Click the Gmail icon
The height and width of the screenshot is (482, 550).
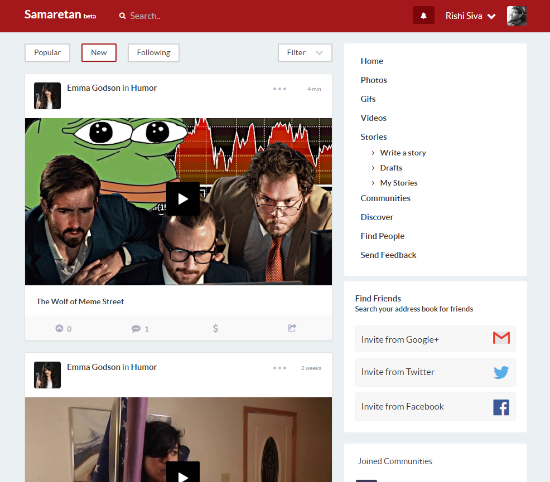click(501, 338)
